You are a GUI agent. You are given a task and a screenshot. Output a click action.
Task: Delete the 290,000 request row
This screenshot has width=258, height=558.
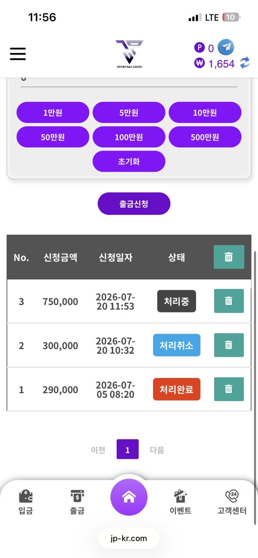coord(229,389)
